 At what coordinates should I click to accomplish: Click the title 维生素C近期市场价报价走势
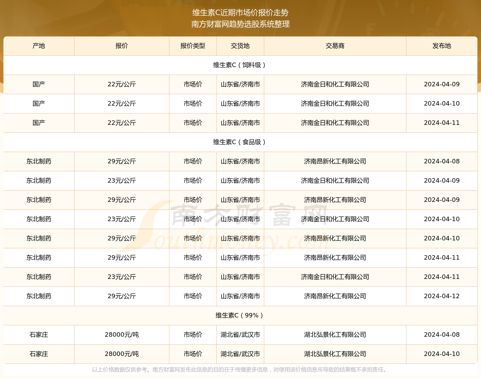pyautogui.click(x=240, y=13)
